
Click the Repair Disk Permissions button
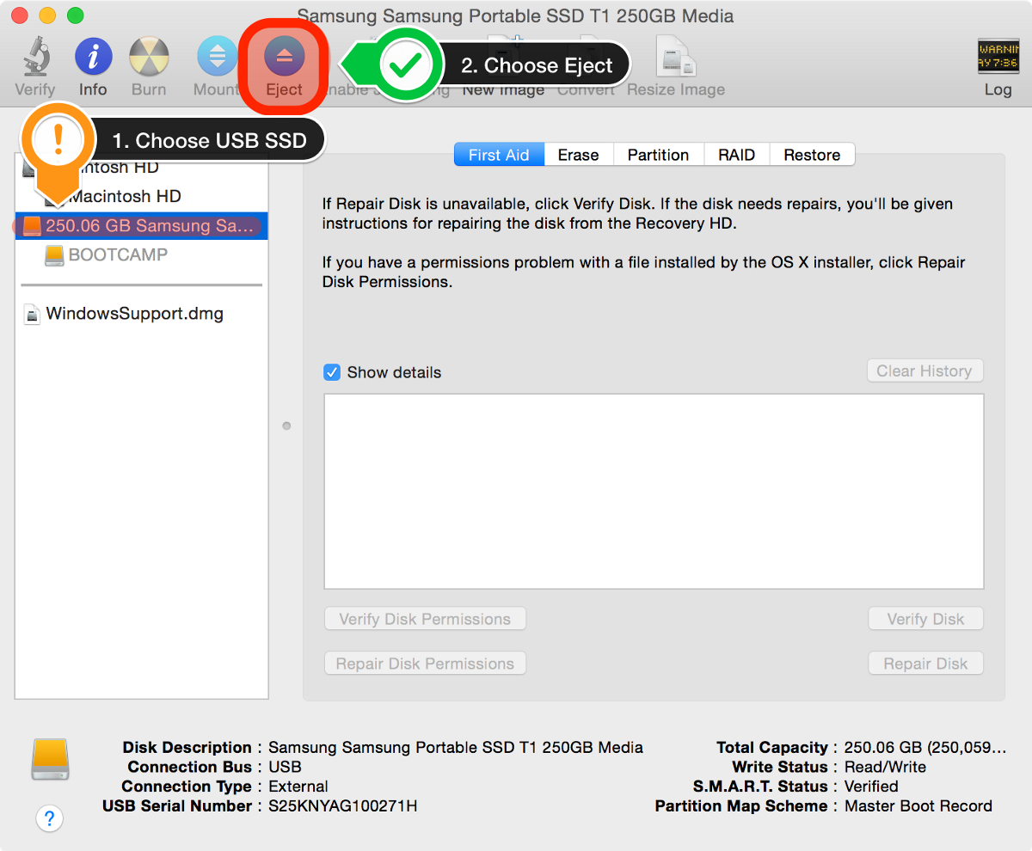coord(425,664)
